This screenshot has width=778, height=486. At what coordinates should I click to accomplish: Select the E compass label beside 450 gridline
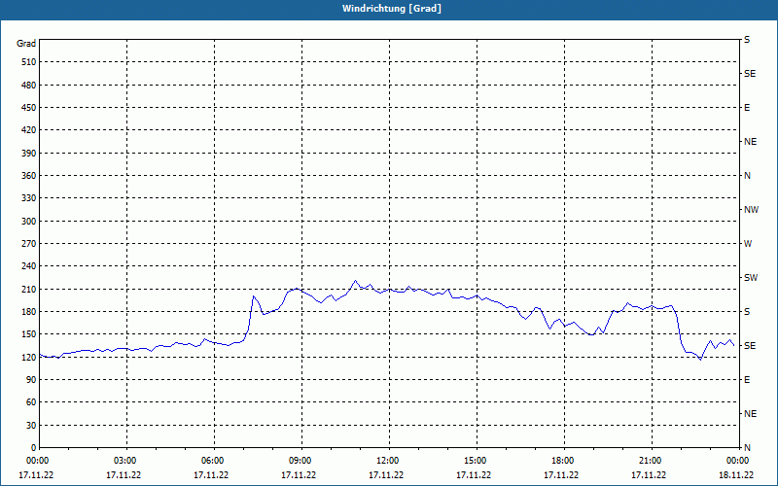coord(747,108)
